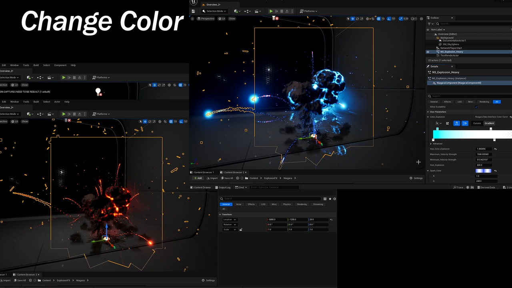Toggle visibility of NS_Explosion_Heavy in the Outliner
This screenshot has height=288, width=512.
coord(428,52)
